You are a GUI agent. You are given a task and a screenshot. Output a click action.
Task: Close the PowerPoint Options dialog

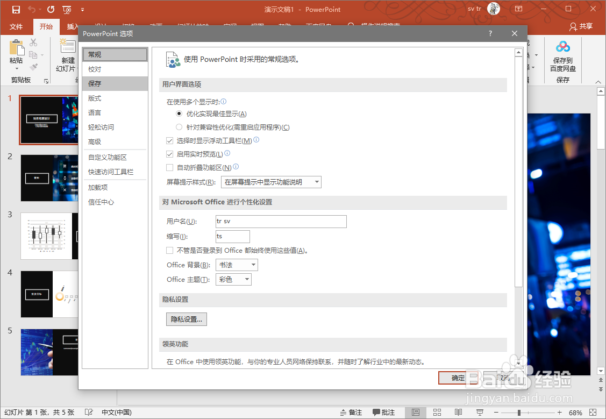coord(515,34)
